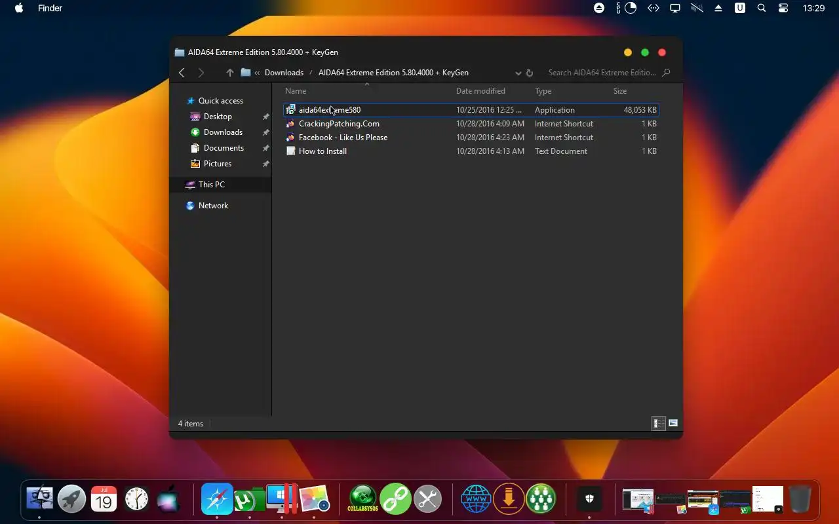This screenshot has width=839, height=524.
Task: Open uTorrent in the dock
Action: 249,501
